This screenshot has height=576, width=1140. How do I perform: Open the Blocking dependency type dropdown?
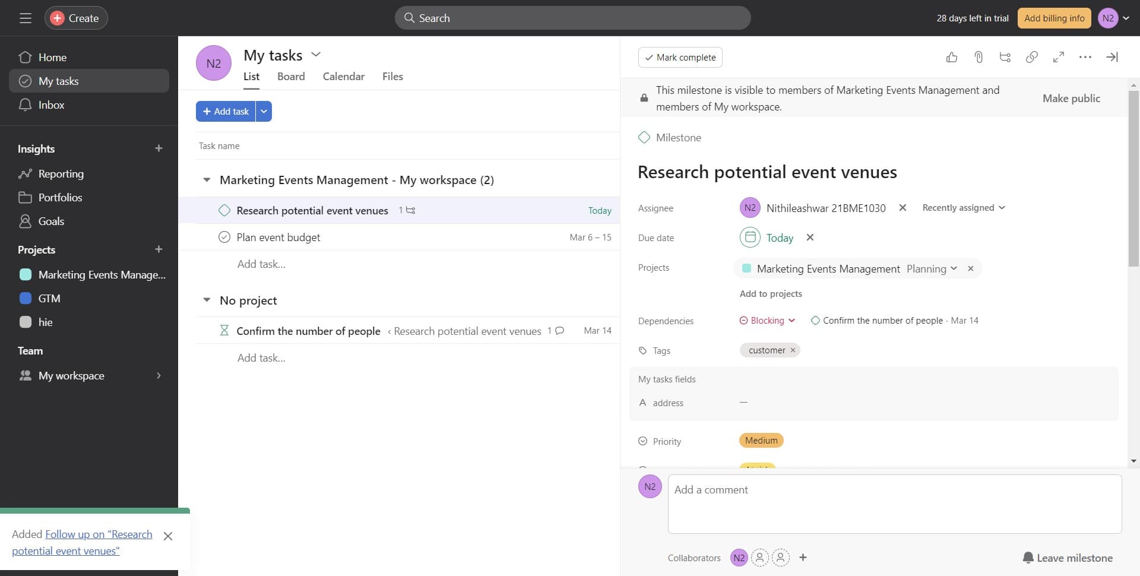pyautogui.click(x=767, y=320)
